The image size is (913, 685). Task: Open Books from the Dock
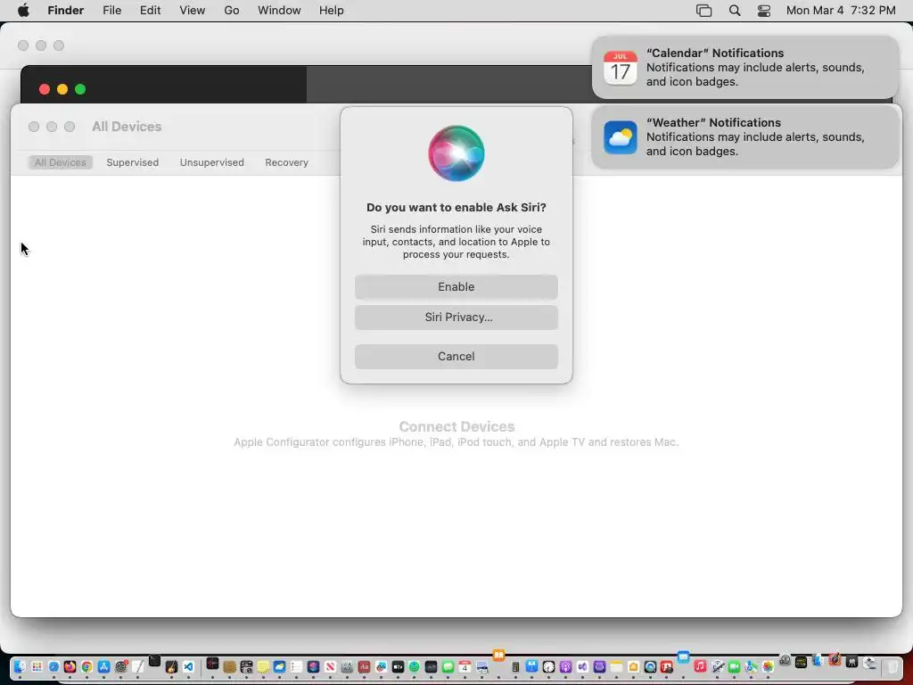pos(498,656)
